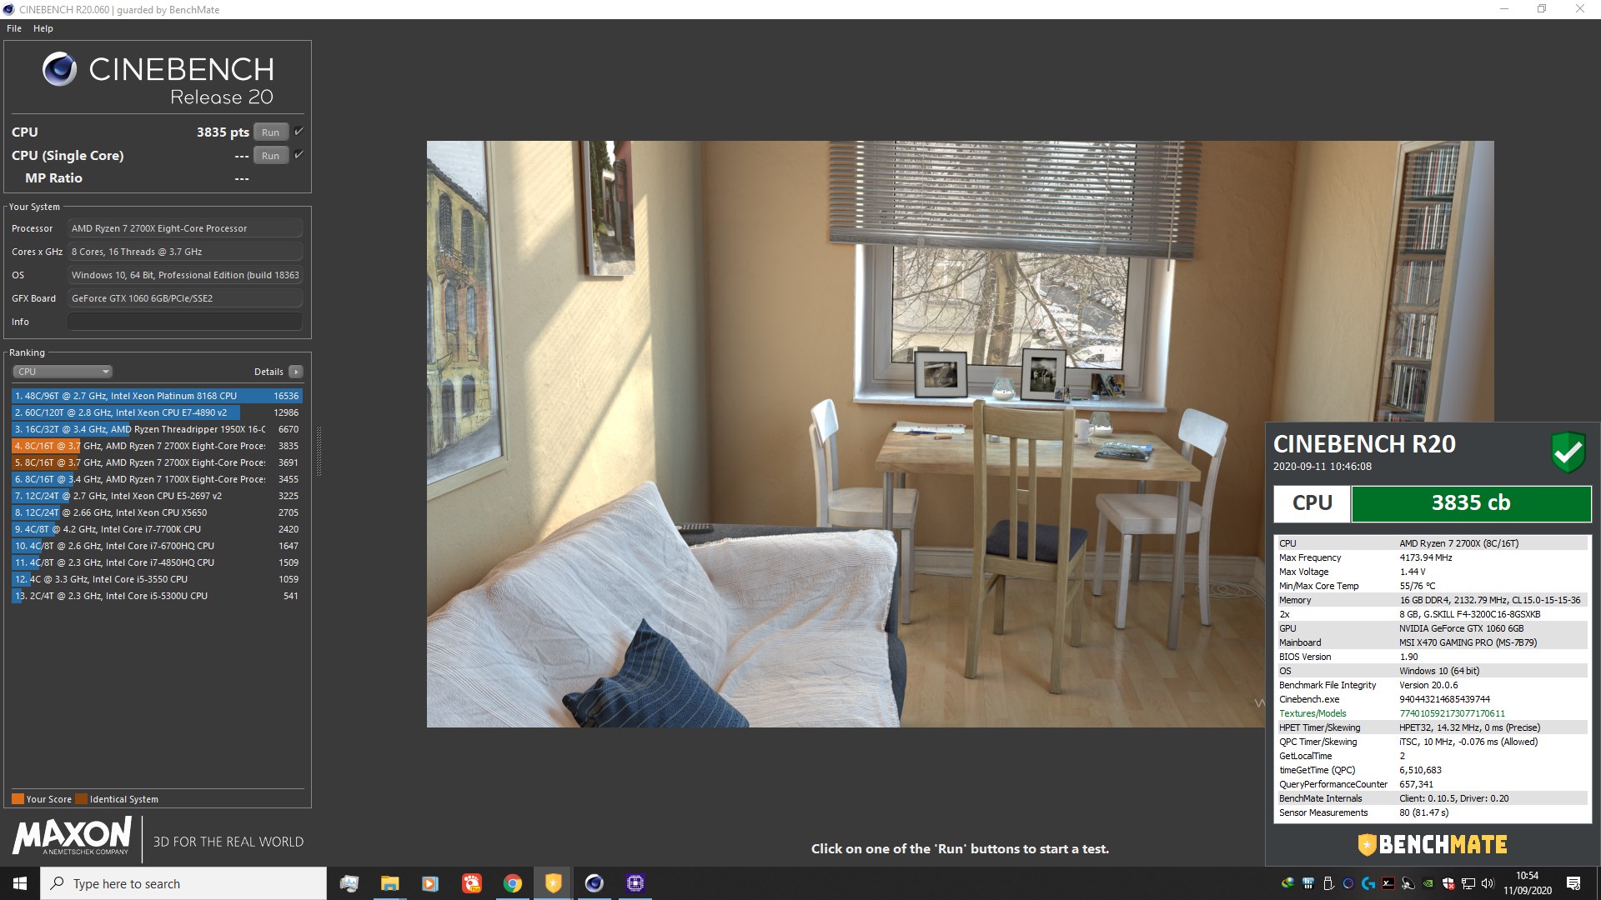Open system monitor taskbar icon
This screenshot has height=900, width=1601.
pyautogui.click(x=349, y=883)
